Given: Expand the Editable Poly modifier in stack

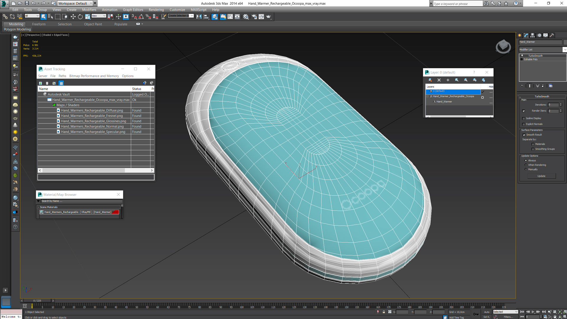Looking at the screenshot, I should pos(522,59).
